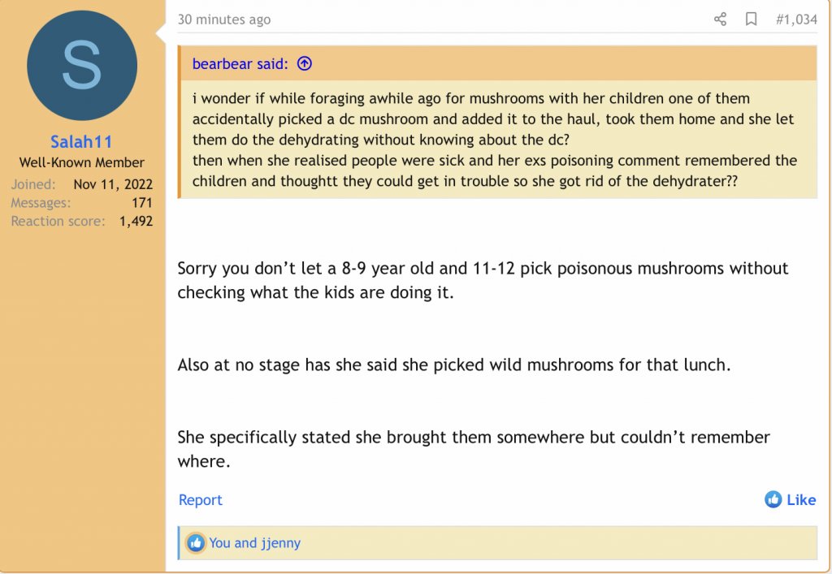Click the share post icon
The height and width of the screenshot is (574, 832).
[x=720, y=19]
